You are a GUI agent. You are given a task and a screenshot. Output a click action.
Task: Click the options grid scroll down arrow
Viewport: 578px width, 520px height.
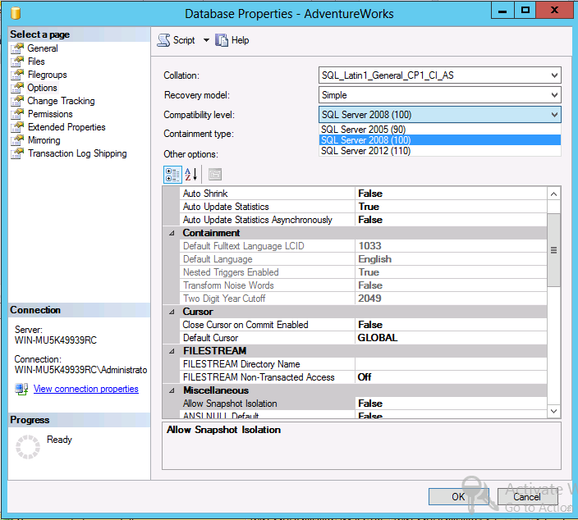pyautogui.click(x=553, y=411)
